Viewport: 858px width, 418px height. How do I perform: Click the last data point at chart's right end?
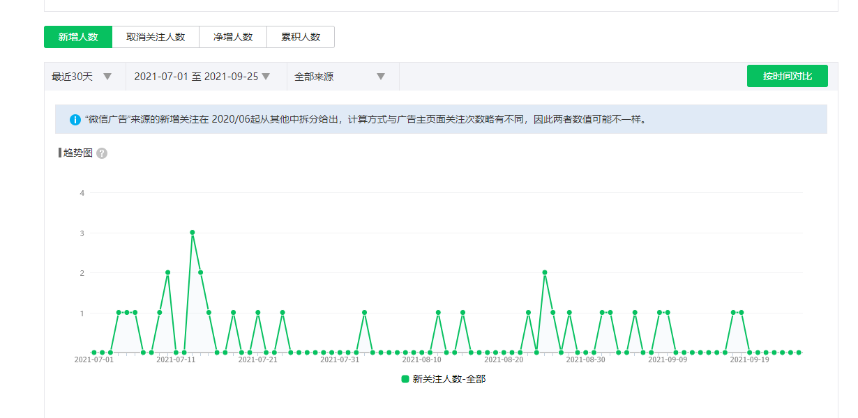[799, 353]
